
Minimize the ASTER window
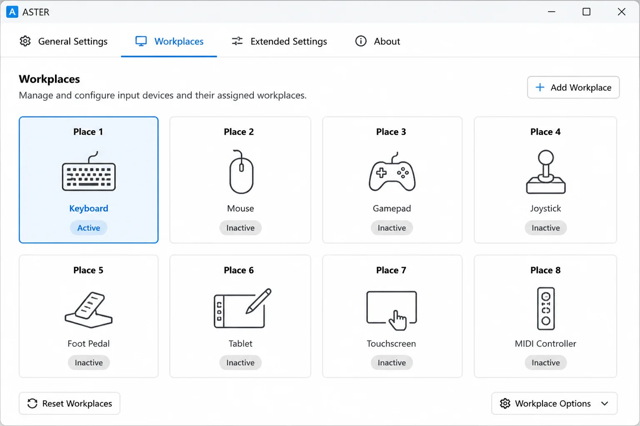point(552,12)
